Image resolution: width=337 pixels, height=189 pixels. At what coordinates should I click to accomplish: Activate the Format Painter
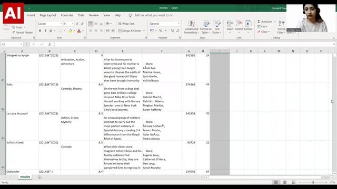click(22, 33)
